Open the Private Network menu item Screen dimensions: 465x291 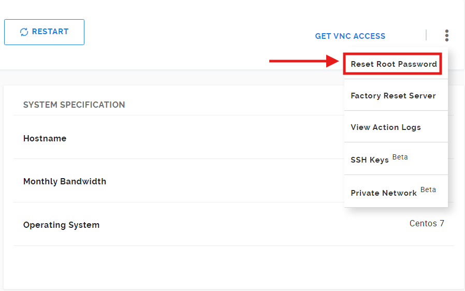pos(384,193)
